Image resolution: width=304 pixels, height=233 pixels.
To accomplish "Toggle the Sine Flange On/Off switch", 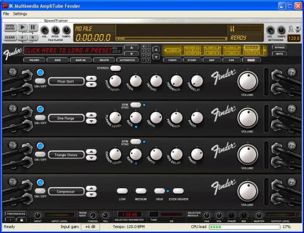I will [40, 117].
